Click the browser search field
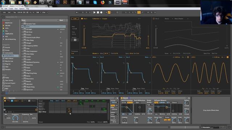Viewport: 232px width, 130px height. point(36,17)
